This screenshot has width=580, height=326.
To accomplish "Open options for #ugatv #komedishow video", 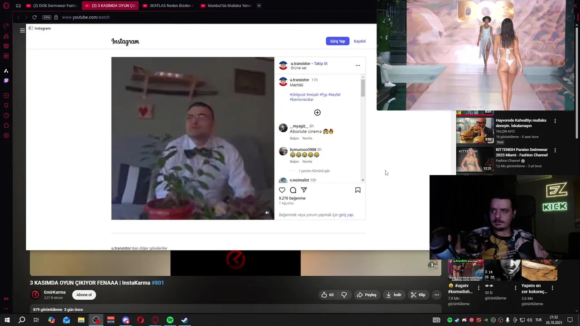I will tap(478, 288).
